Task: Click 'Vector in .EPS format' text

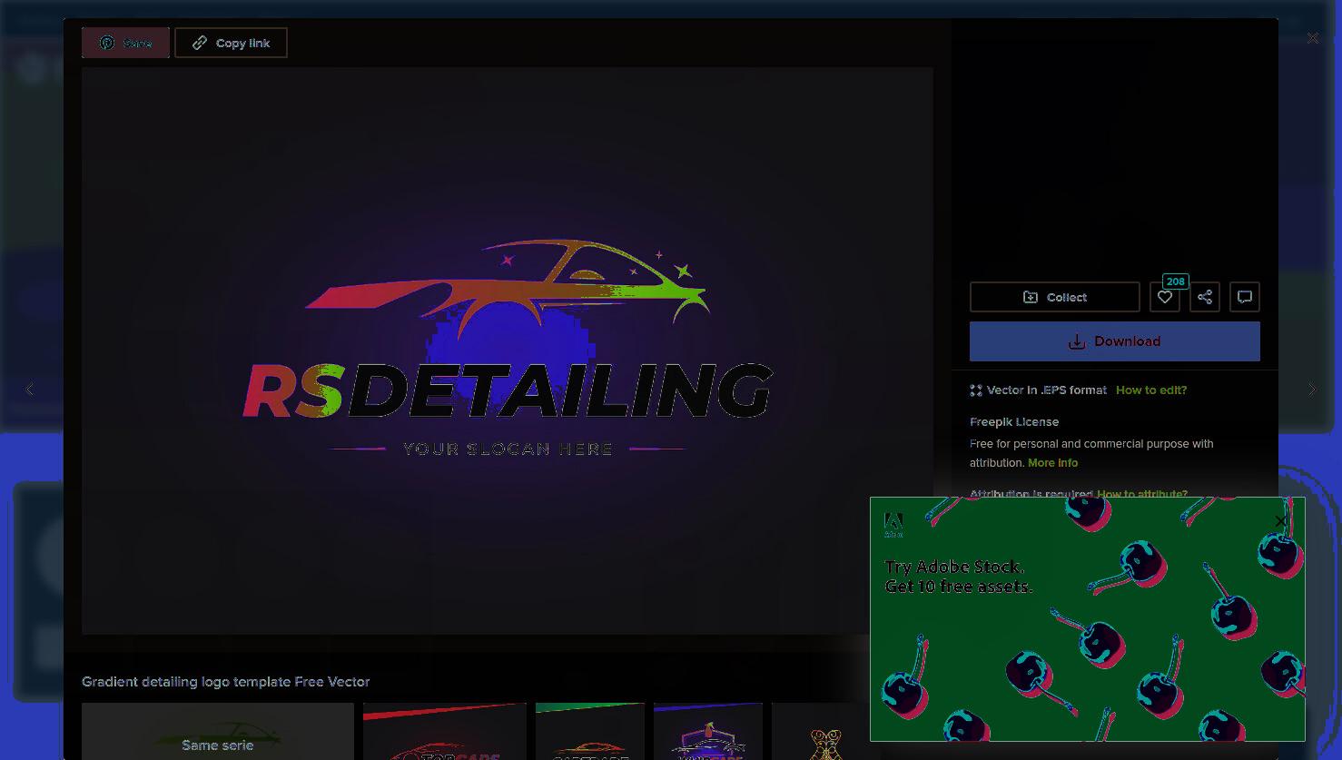Action: click(x=1047, y=390)
